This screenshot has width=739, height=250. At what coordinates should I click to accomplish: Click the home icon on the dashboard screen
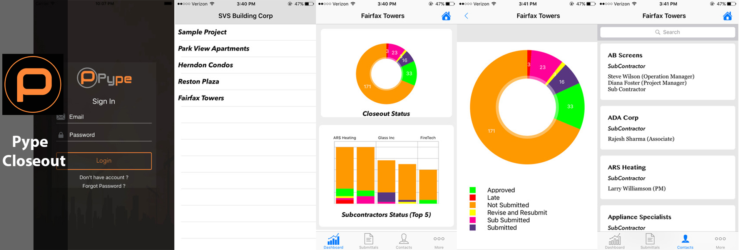click(446, 16)
